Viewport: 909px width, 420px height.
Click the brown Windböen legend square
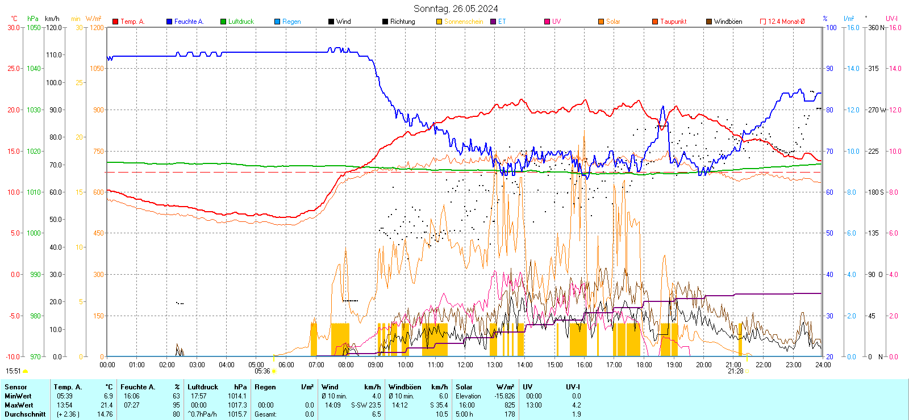(x=709, y=22)
